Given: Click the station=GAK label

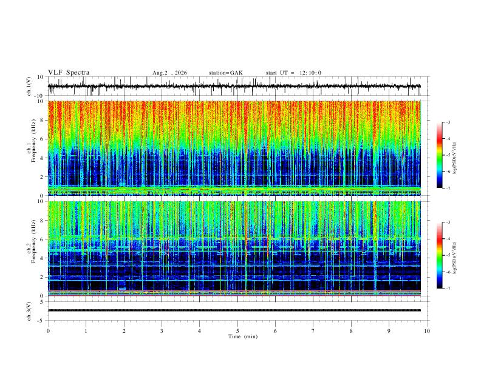Looking at the screenshot, I should [225, 73].
